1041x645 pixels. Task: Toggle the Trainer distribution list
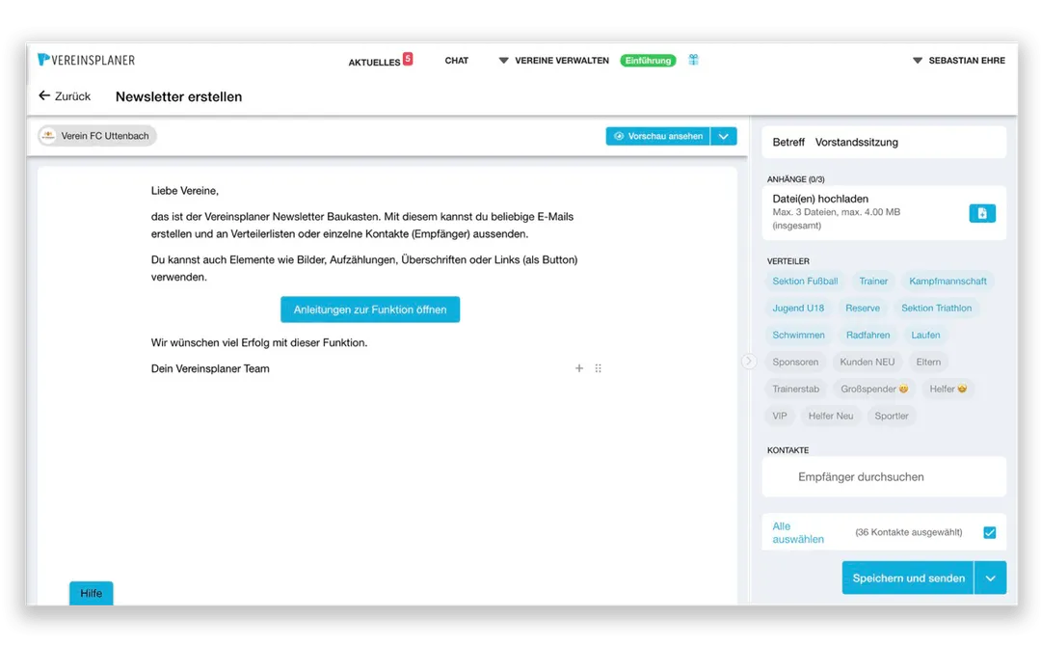(873, 281)
